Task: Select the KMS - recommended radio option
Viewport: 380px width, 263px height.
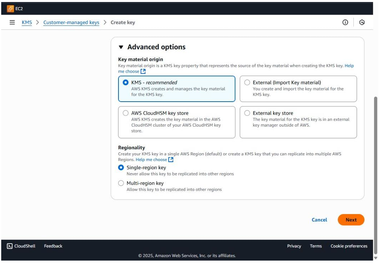Action: 126,83
